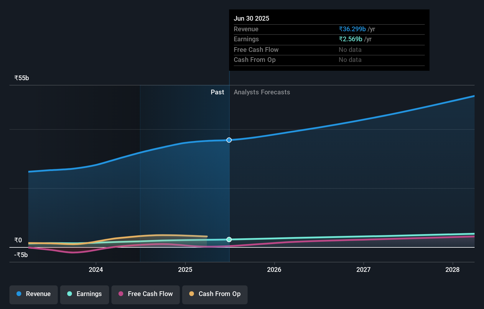Select the Revenue data point marker on blue line
Image resolution: width=484 pixels, height=309 pixels.
pos(229,140)
